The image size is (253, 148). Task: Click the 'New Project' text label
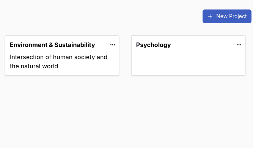click(231, 16)
